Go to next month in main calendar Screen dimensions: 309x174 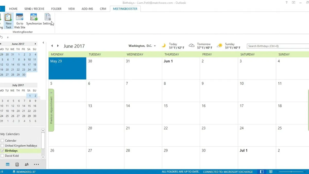click(58, 46)
